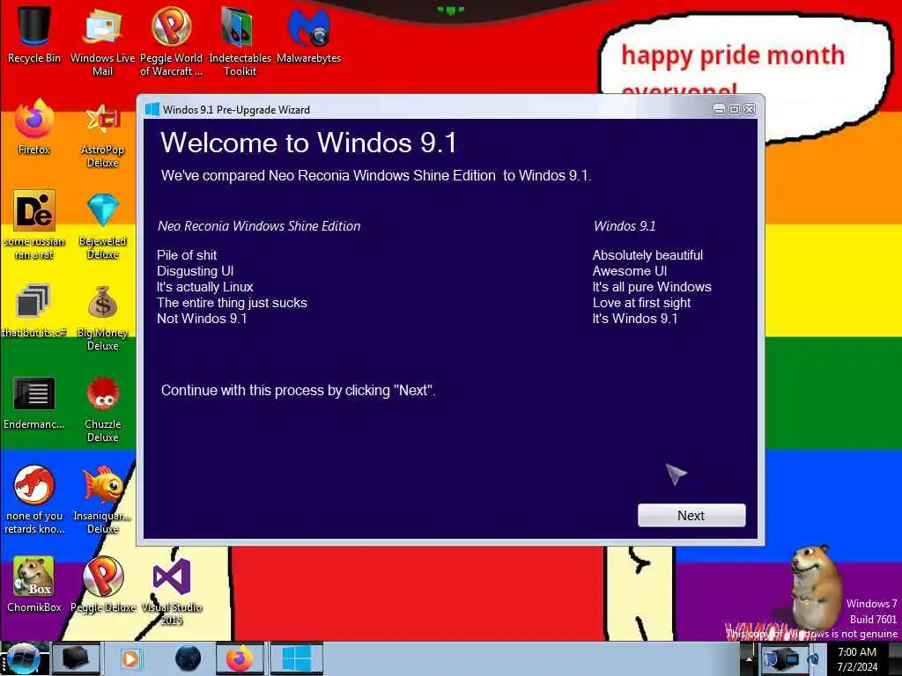Image resolution: width=902 pixels, height=676 pixels.
Task: Click the 'Disgusting UI' line
Action: click(195, 271)
